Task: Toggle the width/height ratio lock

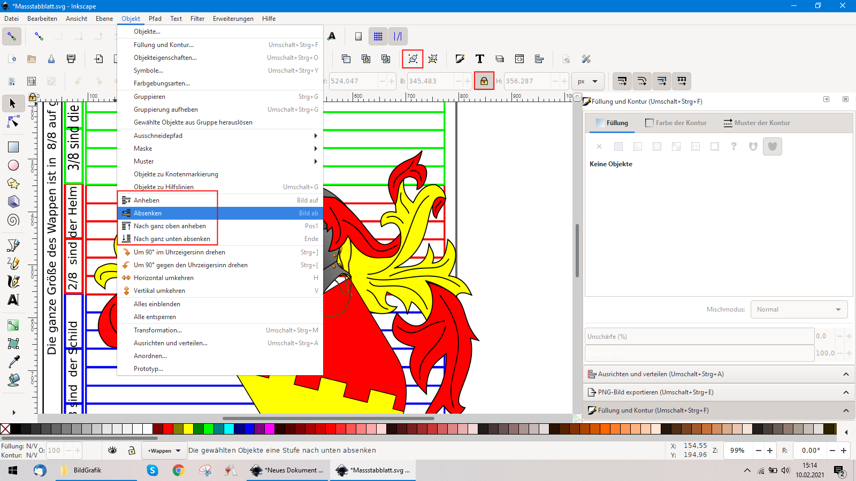Action: (484, 81)
